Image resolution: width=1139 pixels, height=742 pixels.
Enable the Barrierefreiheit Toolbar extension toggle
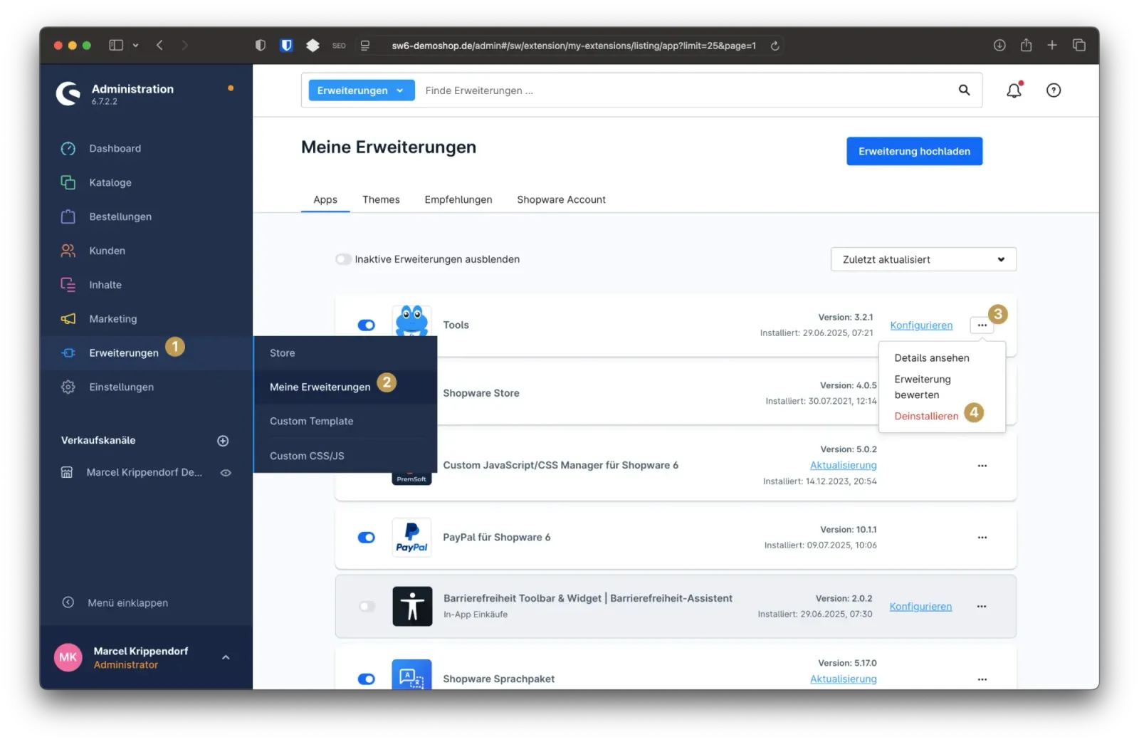pos(367,607)
